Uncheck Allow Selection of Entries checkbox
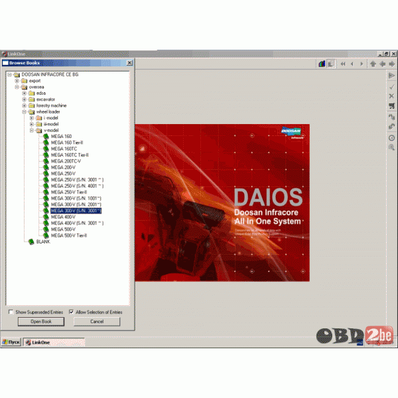The image size is (398, 398). point(72,312)
